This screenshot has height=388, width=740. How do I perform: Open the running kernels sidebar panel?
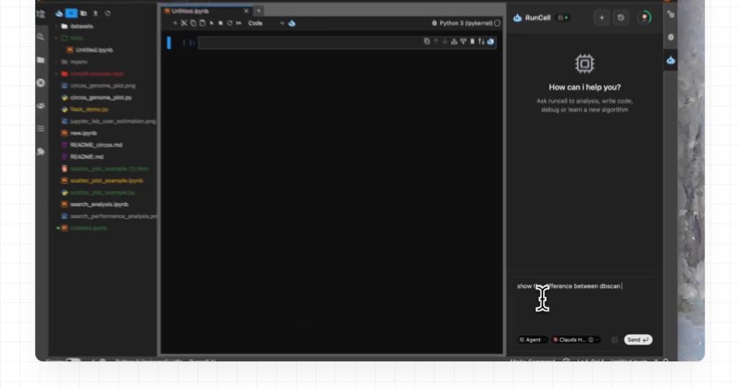coord(41,82)
